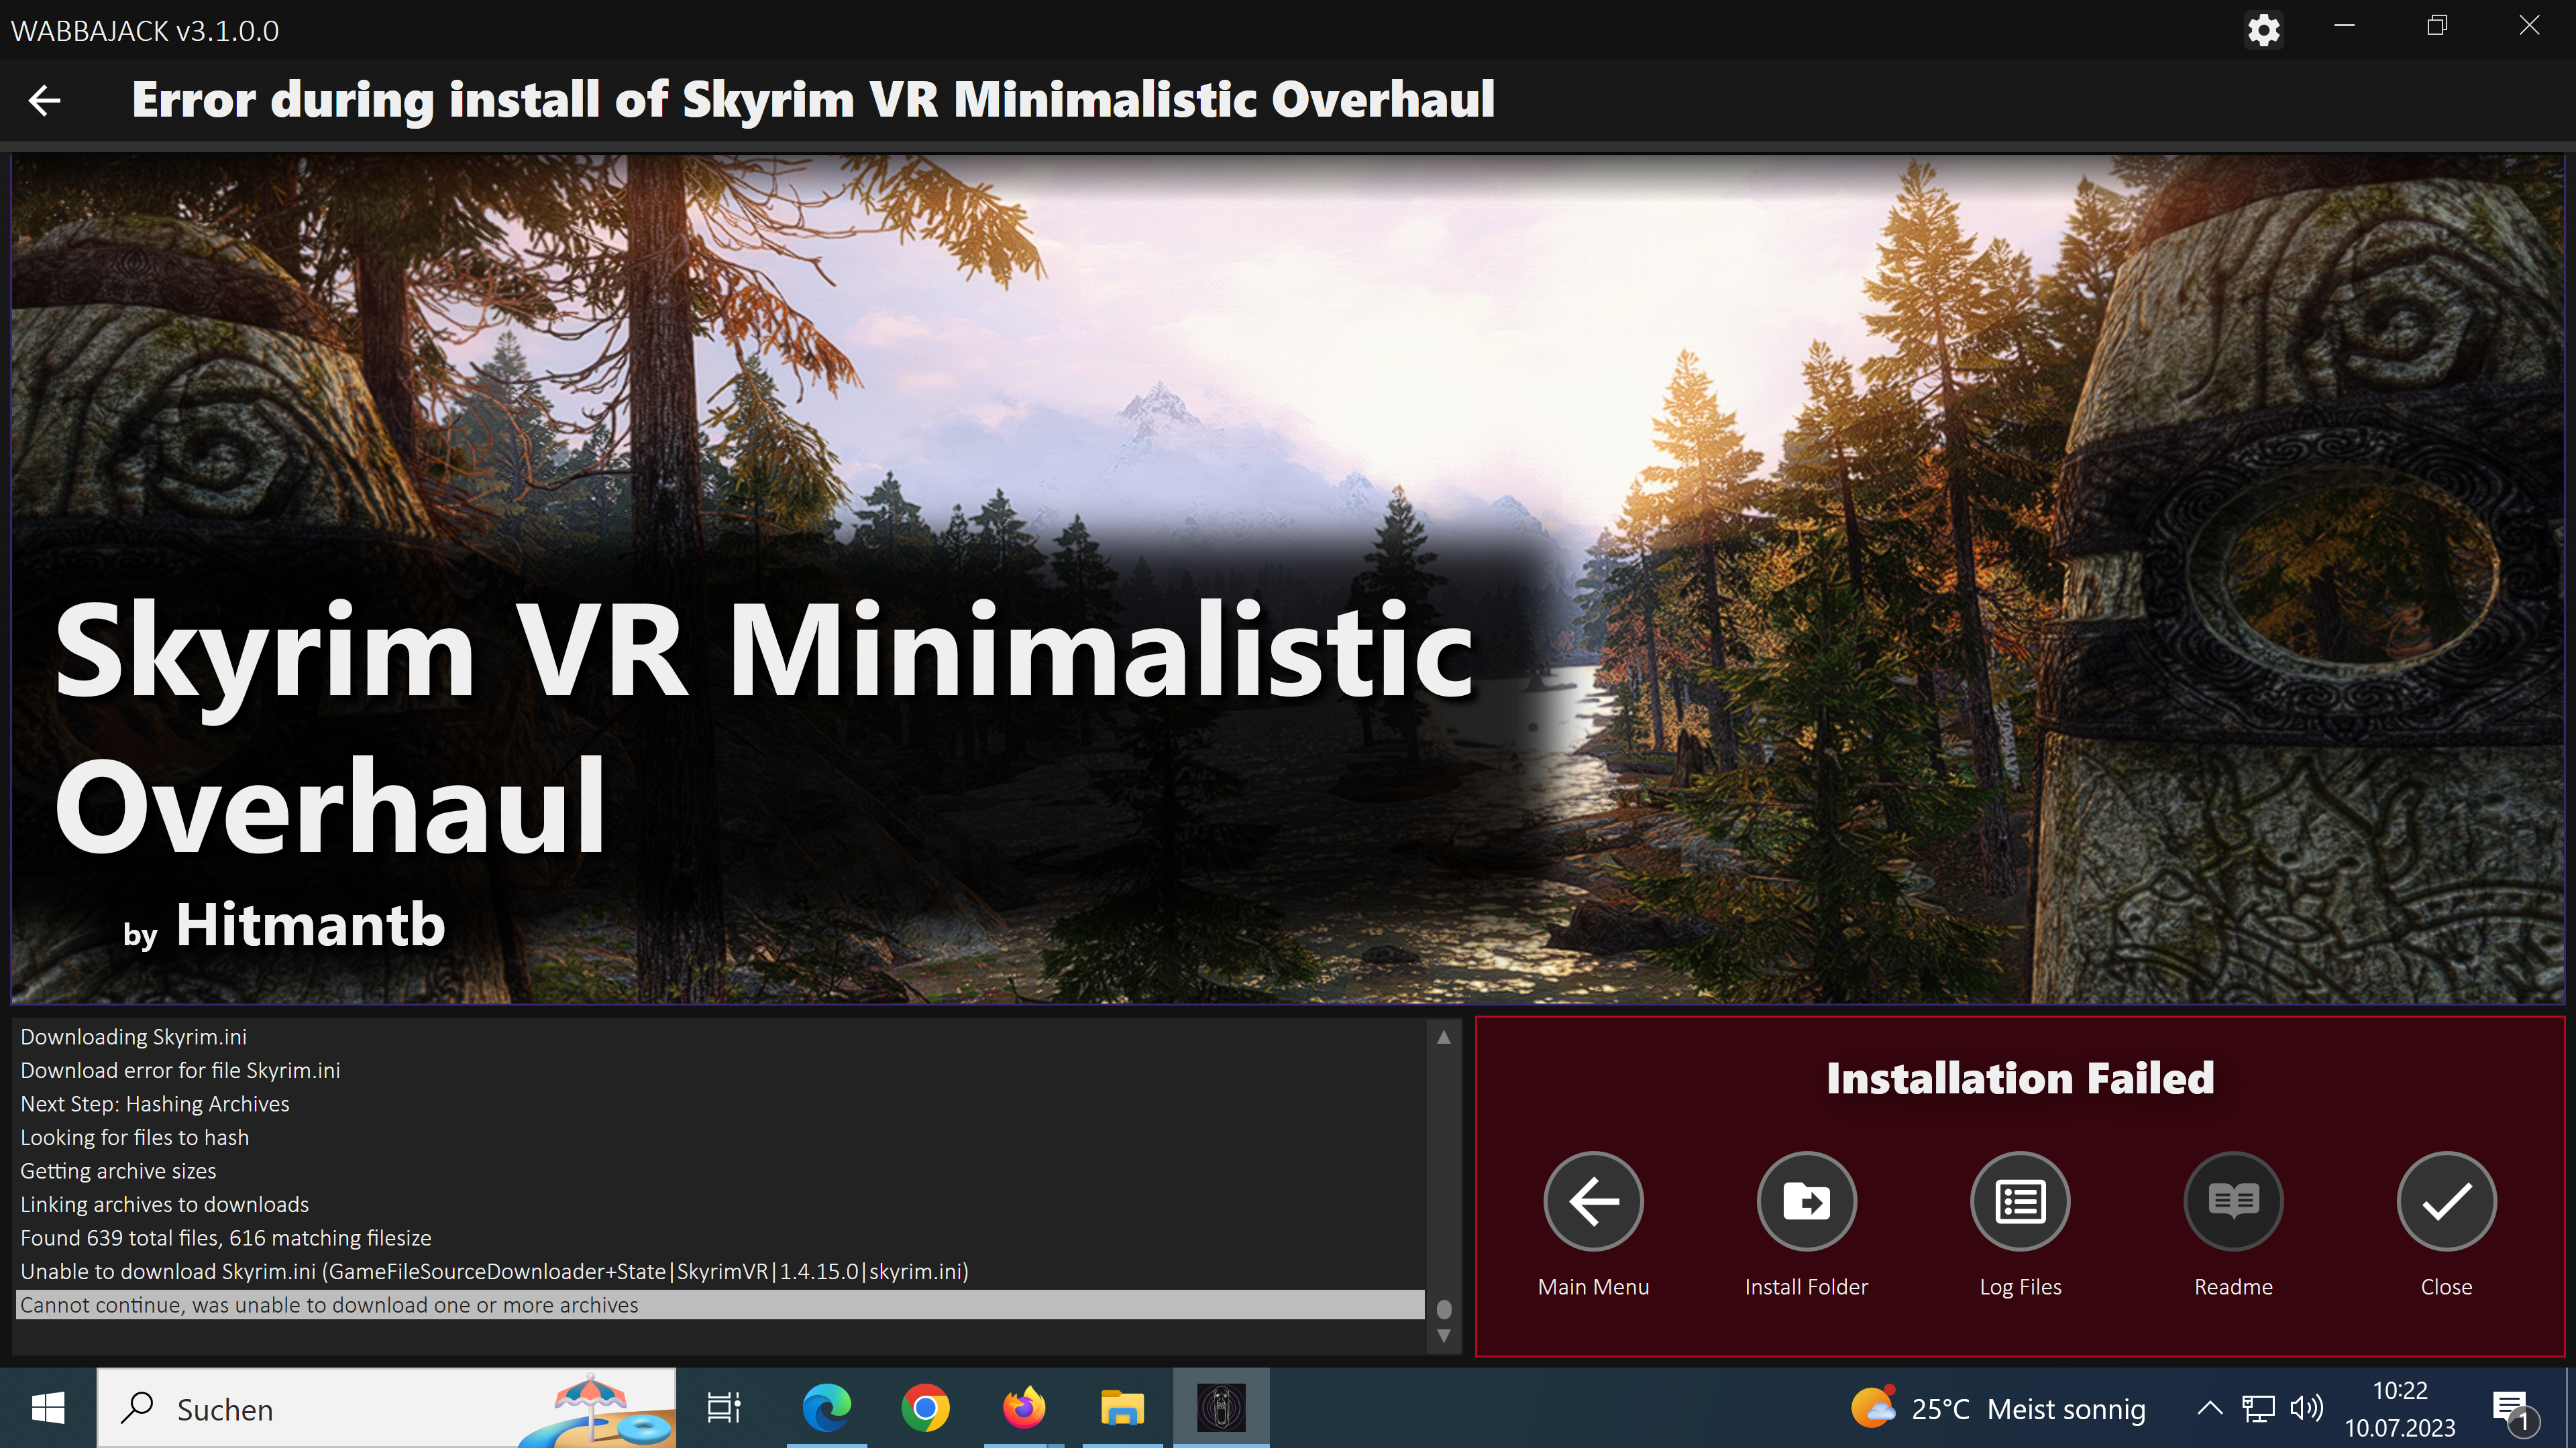Show hidden system tray icons
Image resolution: width=2576 pixels, height=1448 pixels.
pos(2210,1409)
